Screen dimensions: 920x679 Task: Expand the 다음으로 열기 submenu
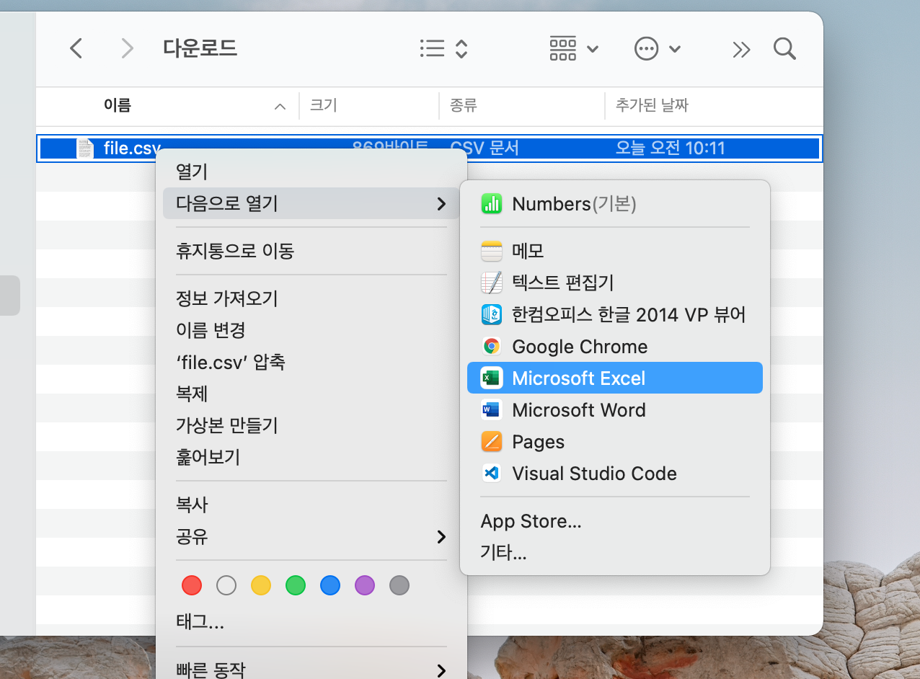tap(311, 203)
